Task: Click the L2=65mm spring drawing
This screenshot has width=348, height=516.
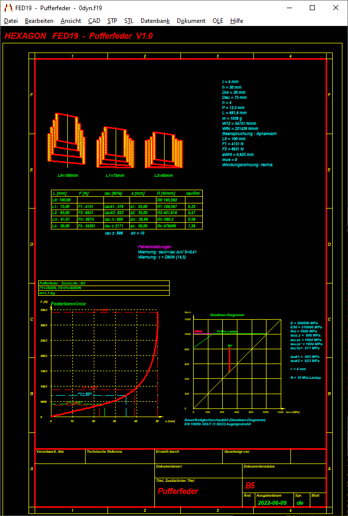Action: click(x=164, y=149)
